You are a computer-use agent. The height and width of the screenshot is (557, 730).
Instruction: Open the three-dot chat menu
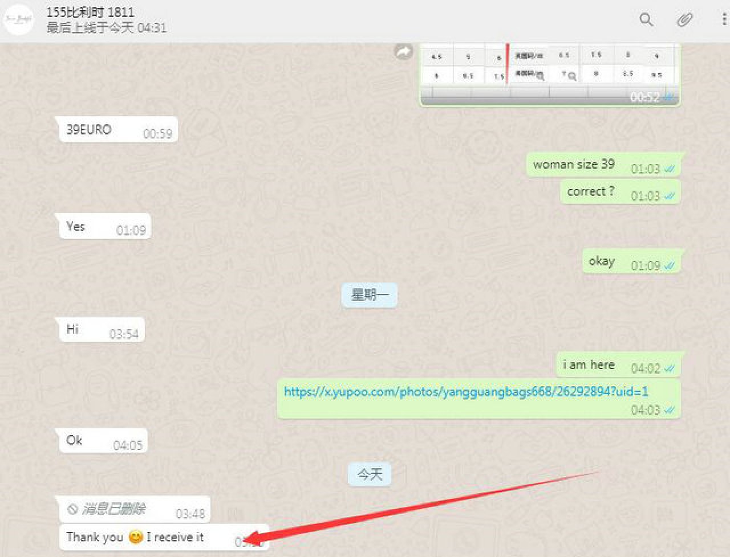(x=724, y=20)
